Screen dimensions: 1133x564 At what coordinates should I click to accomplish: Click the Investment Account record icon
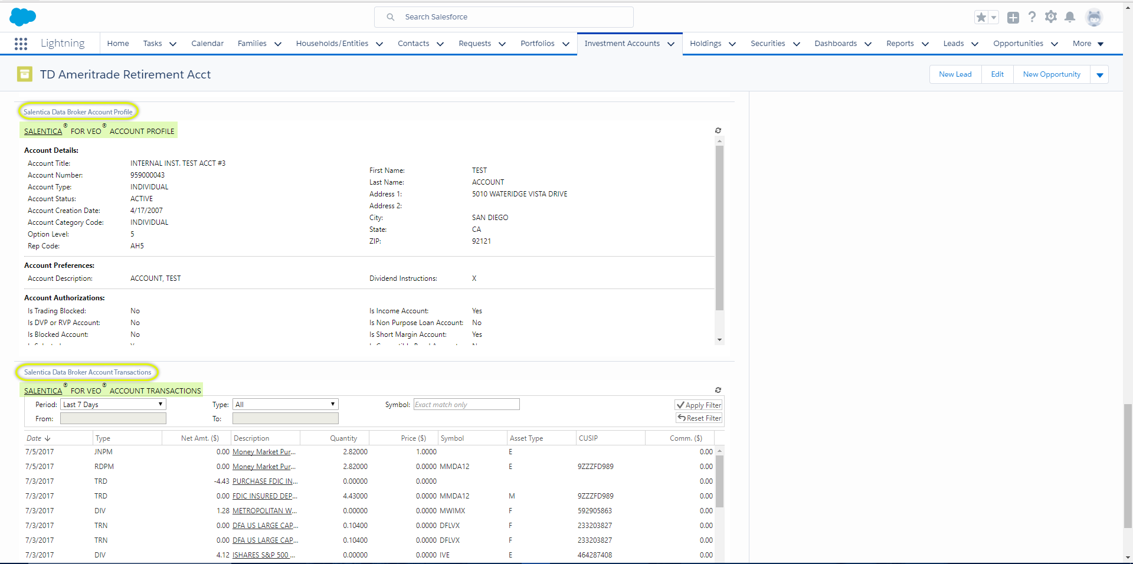pyautogui.click(x=25, y=74)
